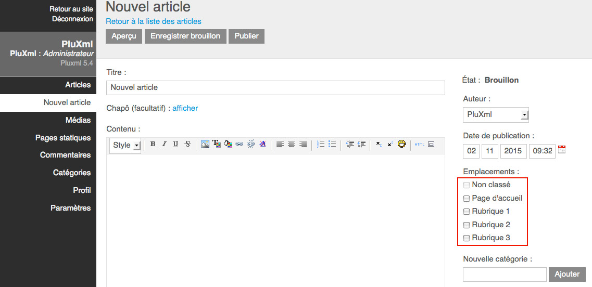The height and width of the screenshot is (287, 592).
Task: Insert an image using the picture icon
Action: [x=205, y=145]
